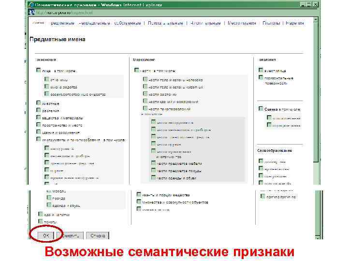Click the Internet Explorer icon in the title bar
The width and height of the screenshot is (348, 261).
tap(31, 5)
